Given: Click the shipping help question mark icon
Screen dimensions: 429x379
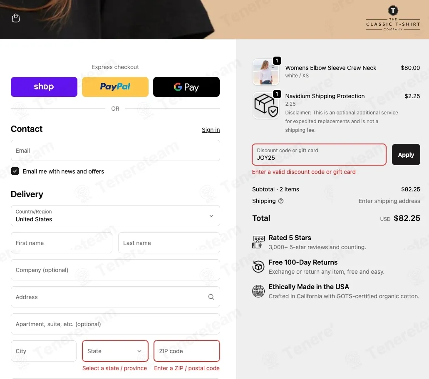Looking at the screenshot, I should [281, 201].
